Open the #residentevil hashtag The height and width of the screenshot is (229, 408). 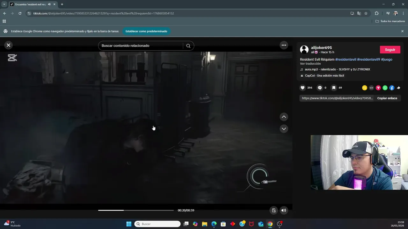346,59
